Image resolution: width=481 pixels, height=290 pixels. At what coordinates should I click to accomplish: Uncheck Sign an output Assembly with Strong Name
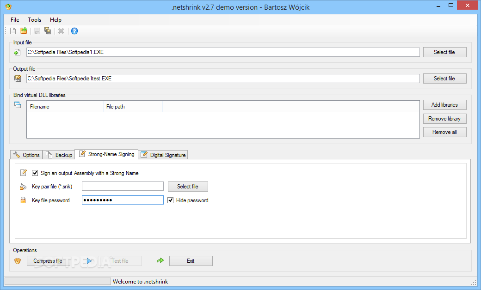point(35,173)
